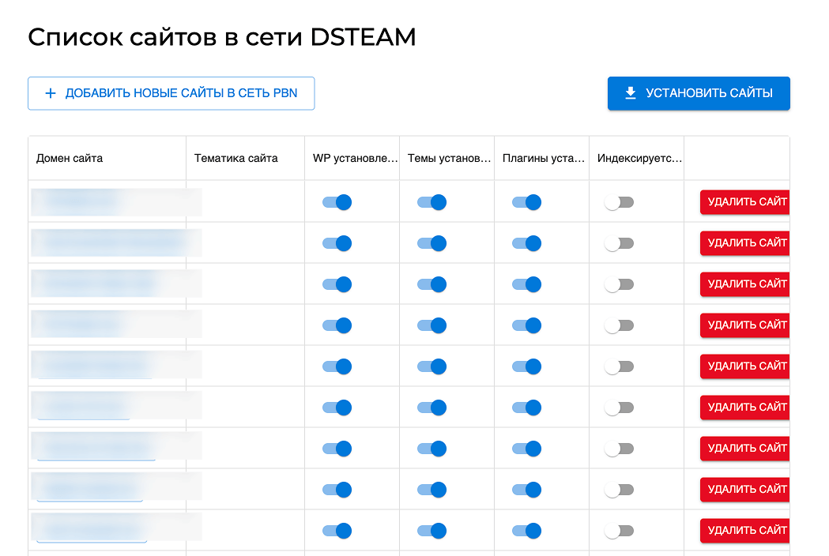This screenshot has width=829, height=556.
Task: Enable the indexing switch in the first row
Action: pyautogui.click(x=619, y=202)
